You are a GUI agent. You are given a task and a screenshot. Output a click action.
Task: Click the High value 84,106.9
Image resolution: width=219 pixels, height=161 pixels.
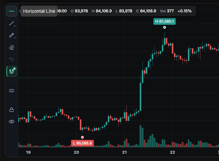104,11
